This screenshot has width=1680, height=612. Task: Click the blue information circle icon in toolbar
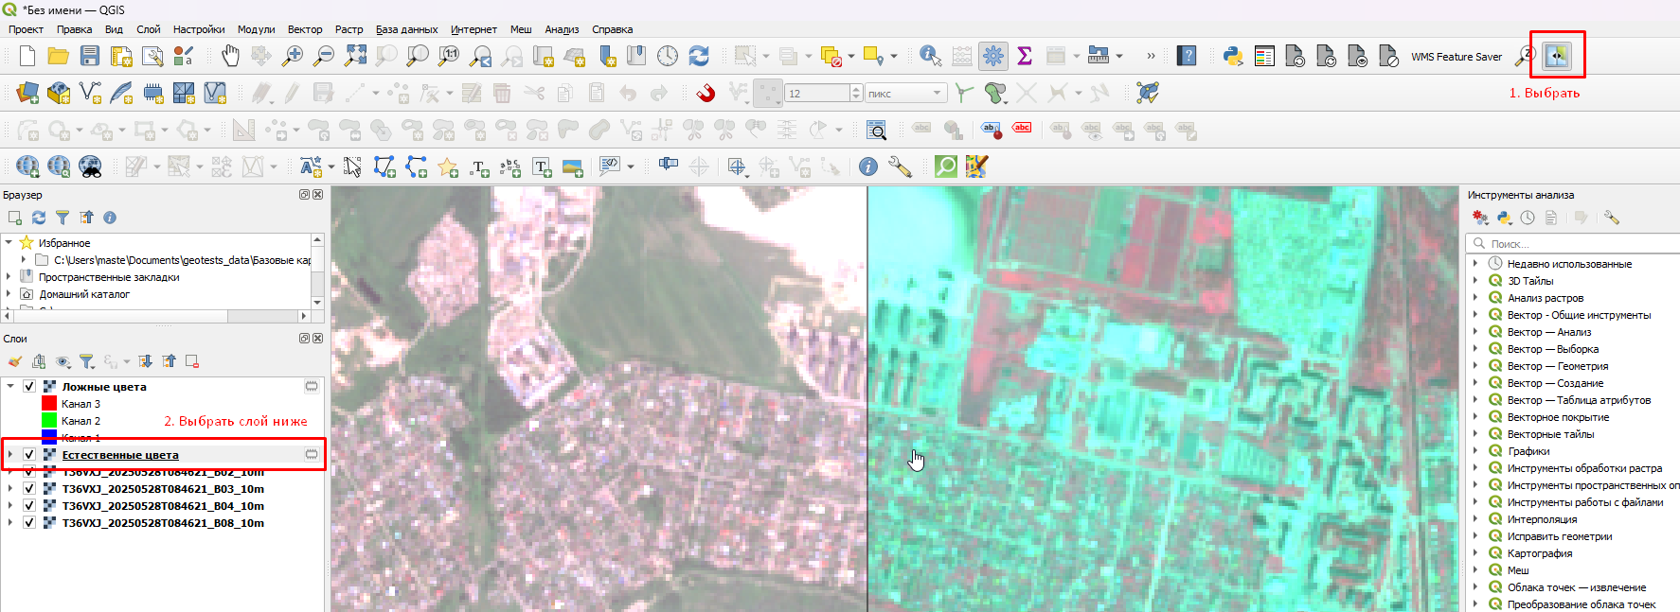pos(867,166)
